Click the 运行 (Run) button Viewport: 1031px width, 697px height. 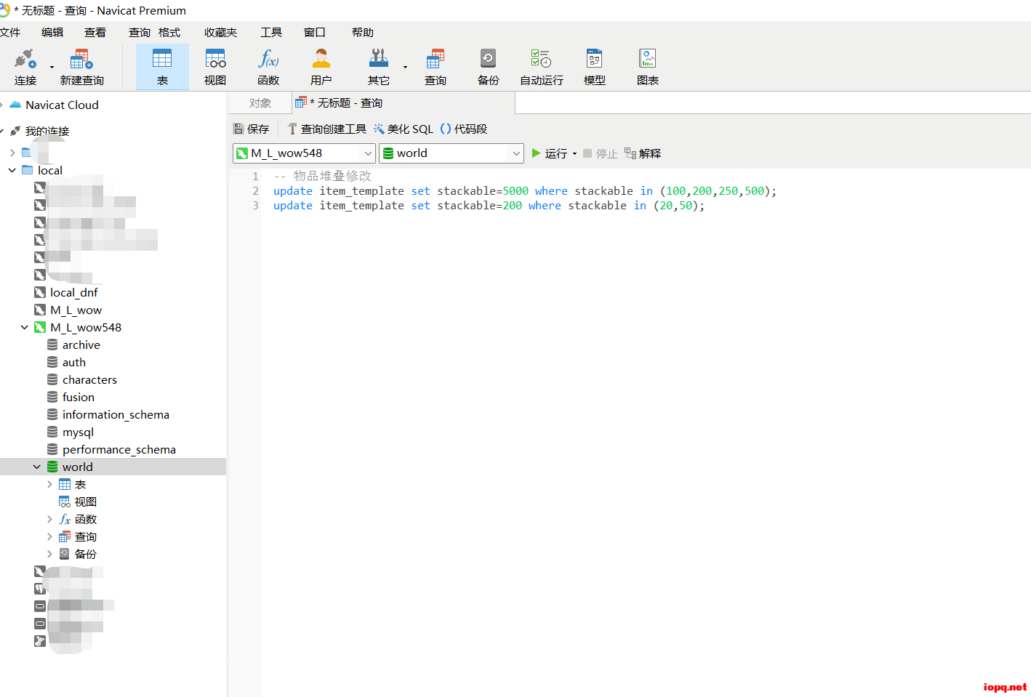point(549,153)
